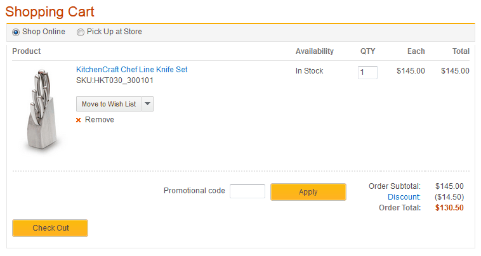Click the Availability column header
The width and height of the screenshot is (481, 256).
click(315, 51)
